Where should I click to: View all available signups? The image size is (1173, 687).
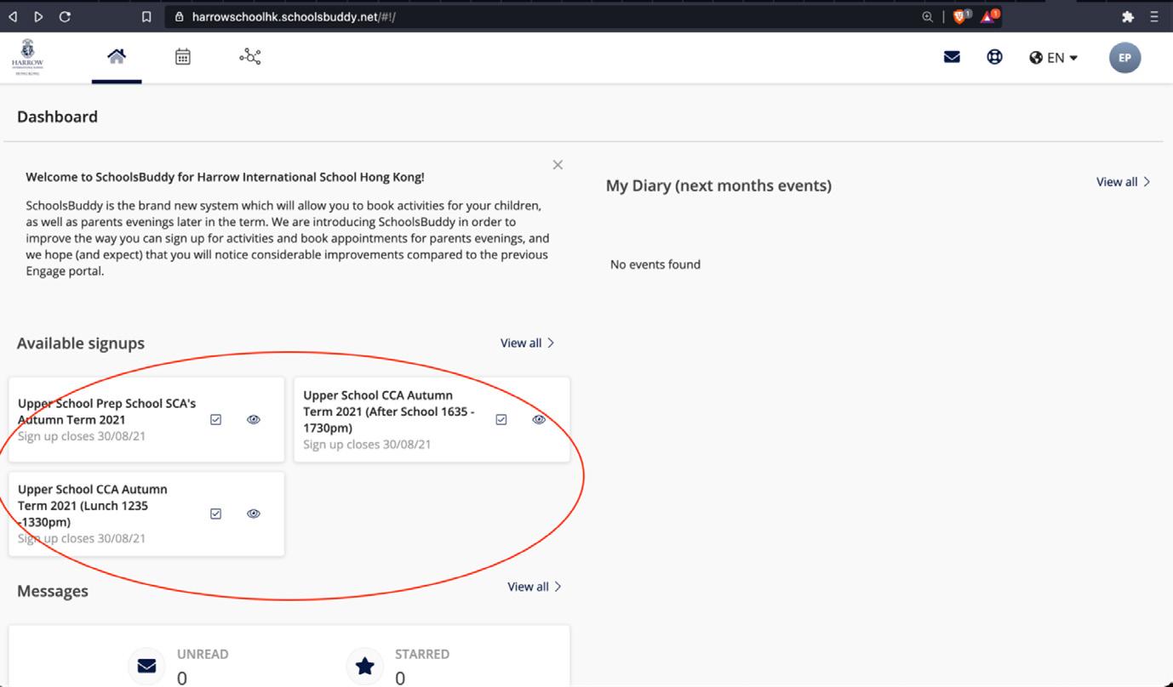527,343
